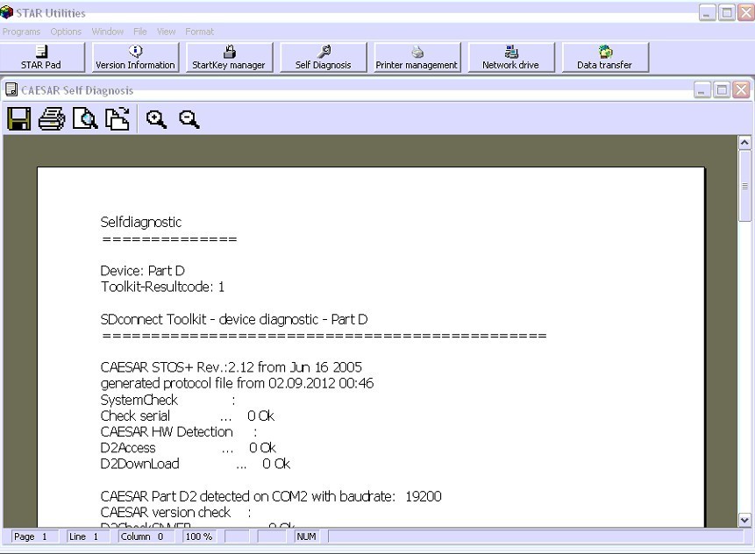The image size is (755, 554).
Task: Click the 'Toolkit-Resultcode: 1' line
Action: (x=162, y=287)
